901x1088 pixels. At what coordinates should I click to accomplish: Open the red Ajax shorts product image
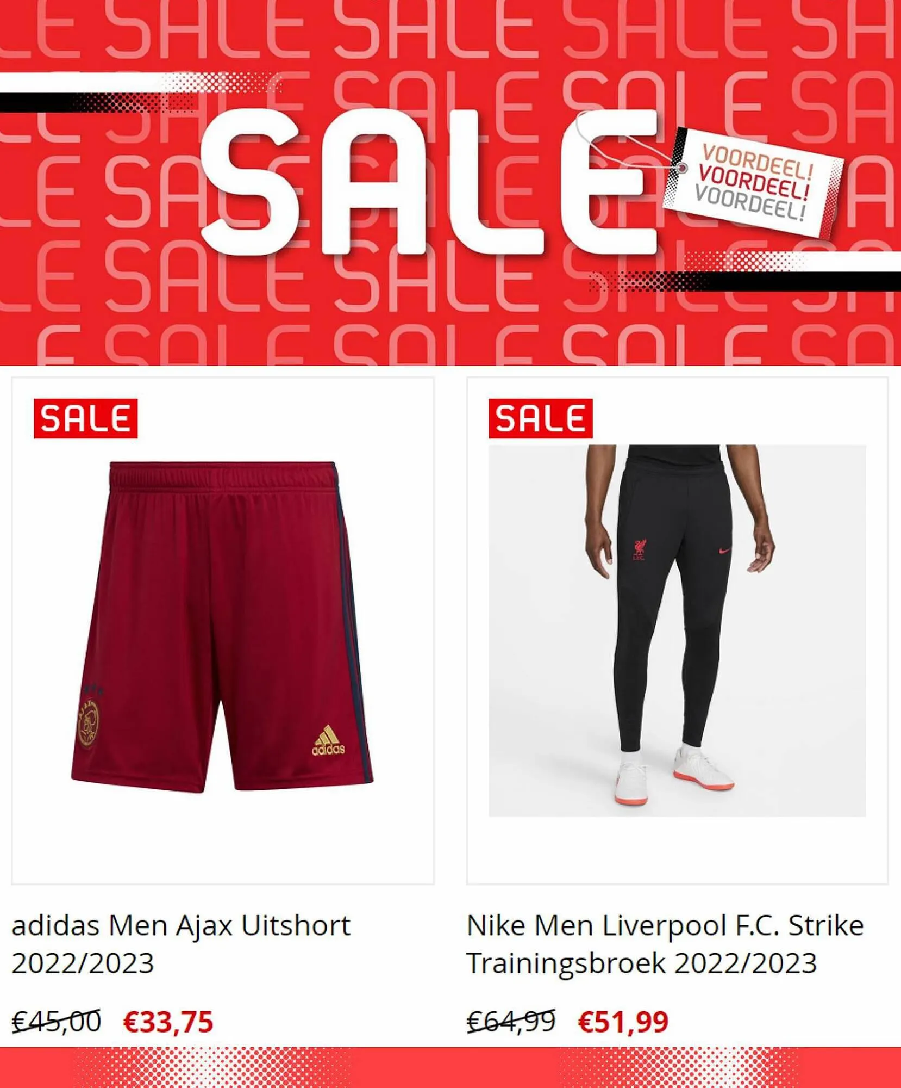click(x=222, y=627)
